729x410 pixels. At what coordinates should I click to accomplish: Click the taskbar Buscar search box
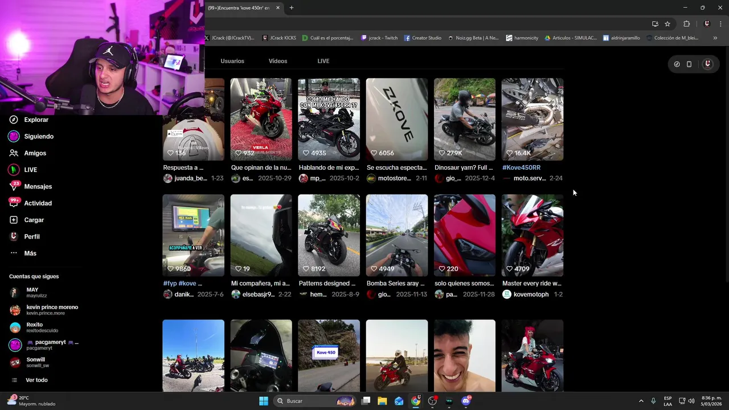(315, 401)
